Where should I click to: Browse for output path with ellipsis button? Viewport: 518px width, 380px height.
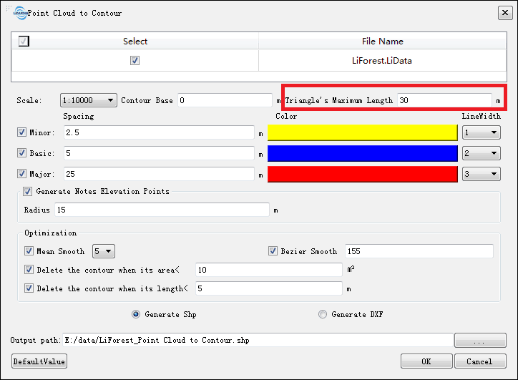480,341
